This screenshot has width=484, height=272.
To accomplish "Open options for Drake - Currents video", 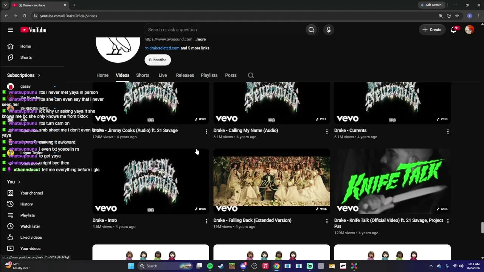I will pyautogui.click(x=448, y=131).
